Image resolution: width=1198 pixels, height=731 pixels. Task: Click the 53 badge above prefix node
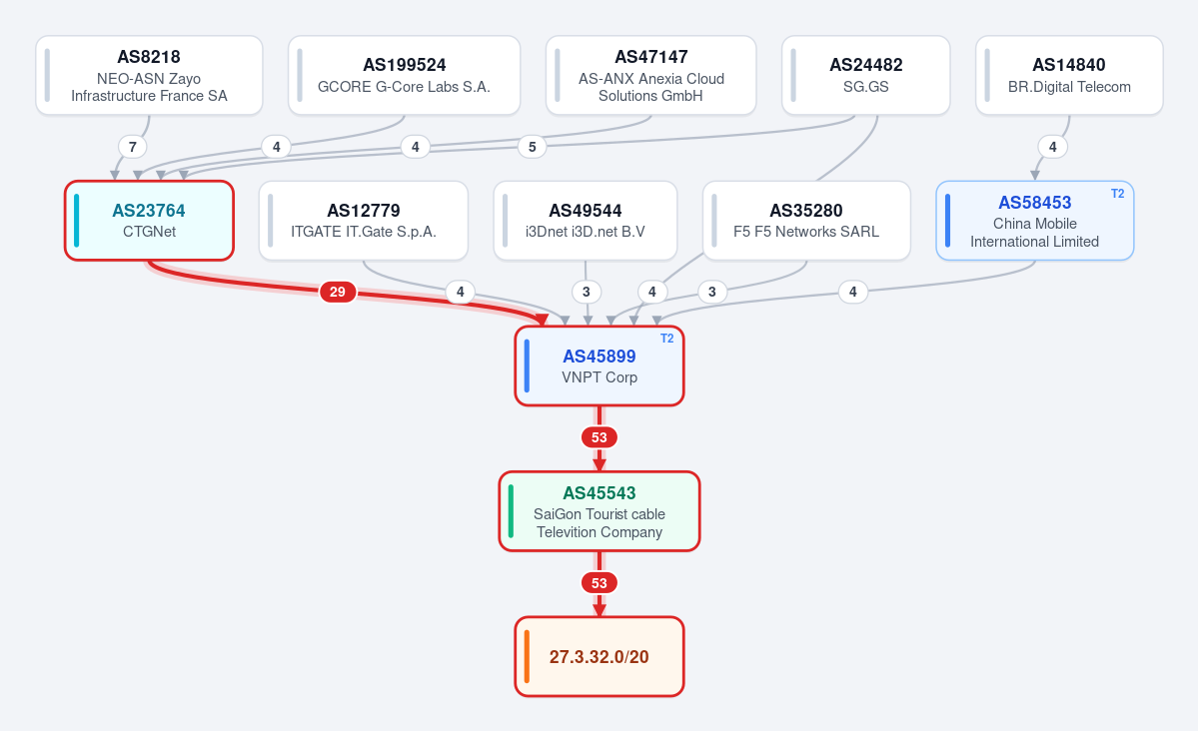click(599, 583)
